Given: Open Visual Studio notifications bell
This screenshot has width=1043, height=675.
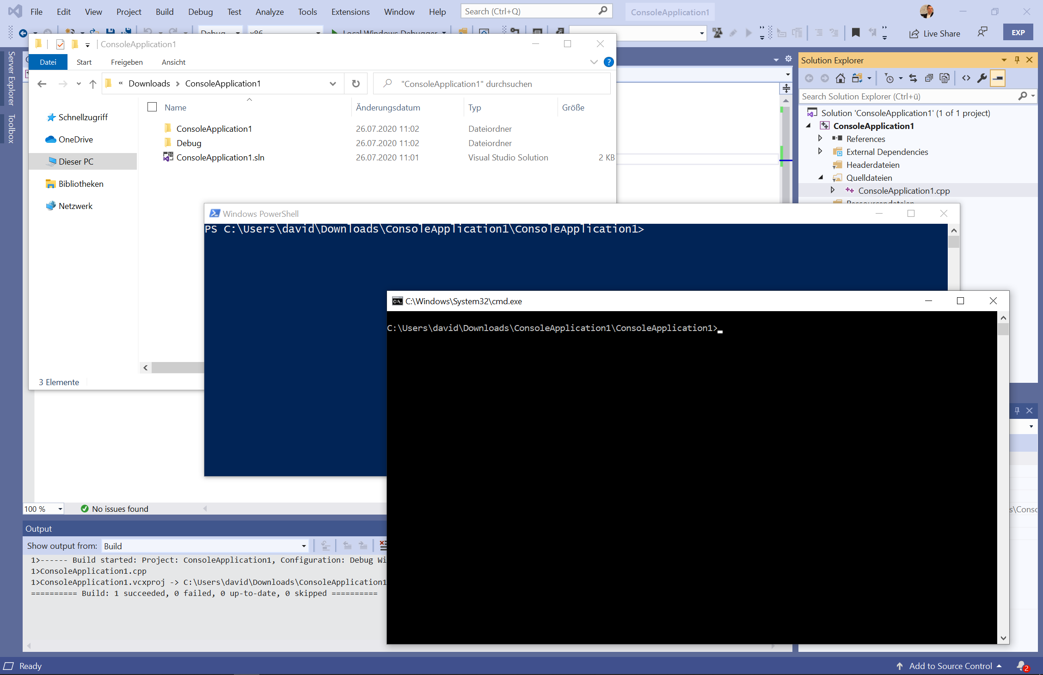Looking at the screenshot, I should tap(1022, 666).
